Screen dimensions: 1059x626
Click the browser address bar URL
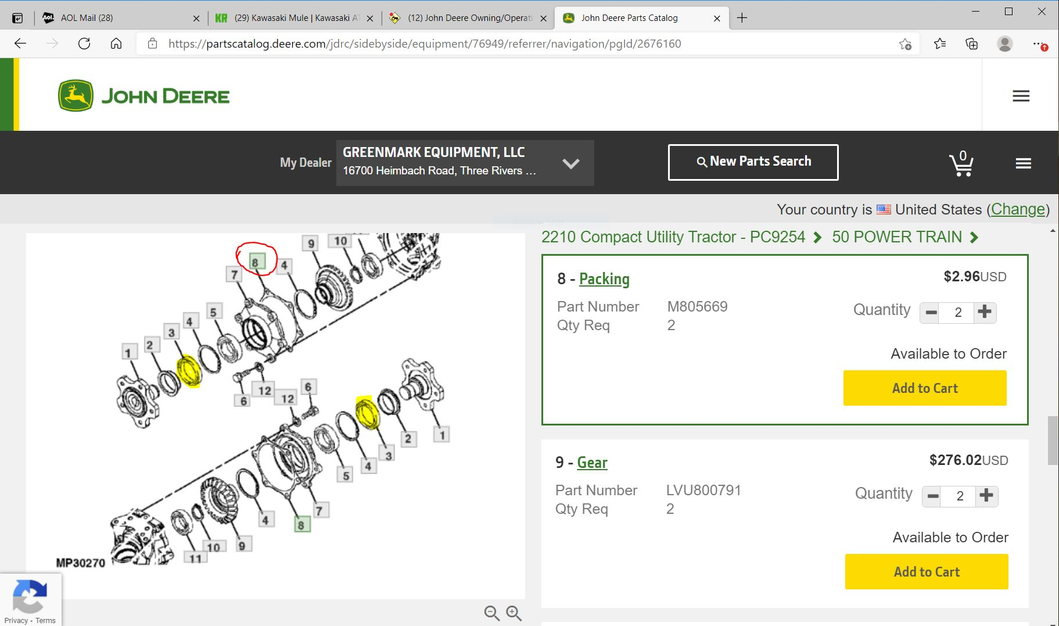click(425, 44)
